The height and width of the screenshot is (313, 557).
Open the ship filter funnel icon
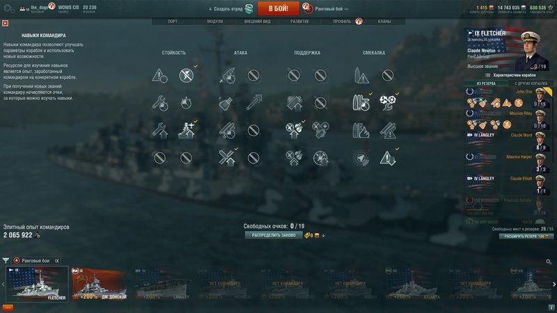coord(6,260)
